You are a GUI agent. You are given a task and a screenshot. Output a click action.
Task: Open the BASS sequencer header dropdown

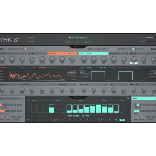[x=144, y=98]
